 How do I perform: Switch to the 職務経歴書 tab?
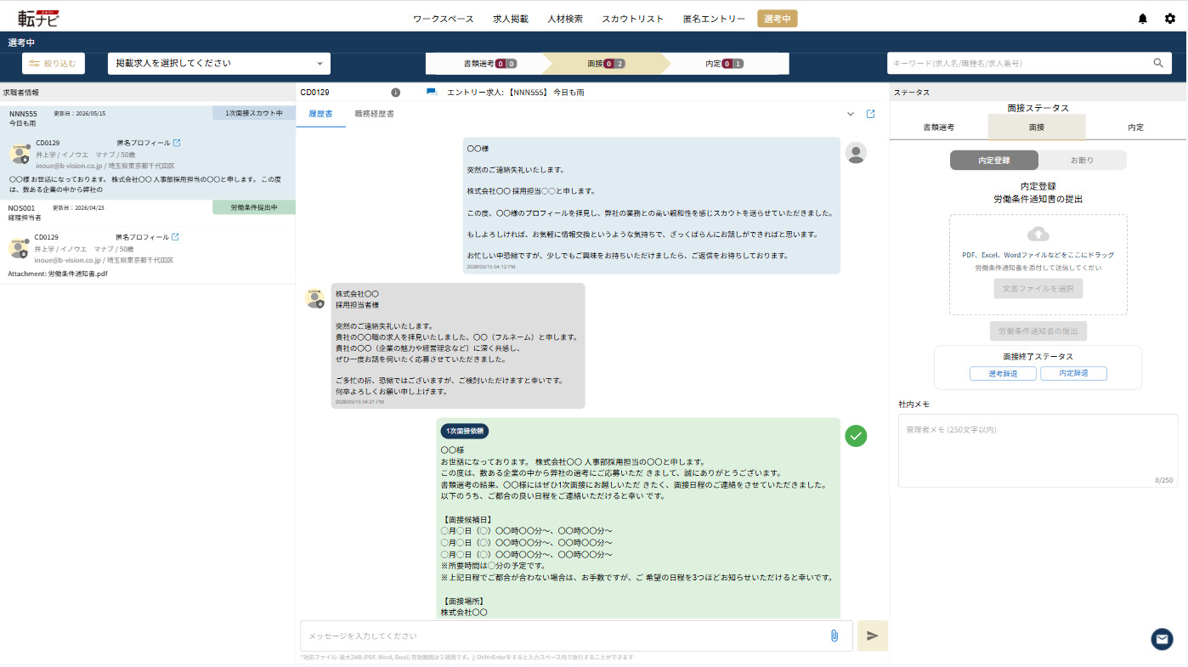(374, 114)
